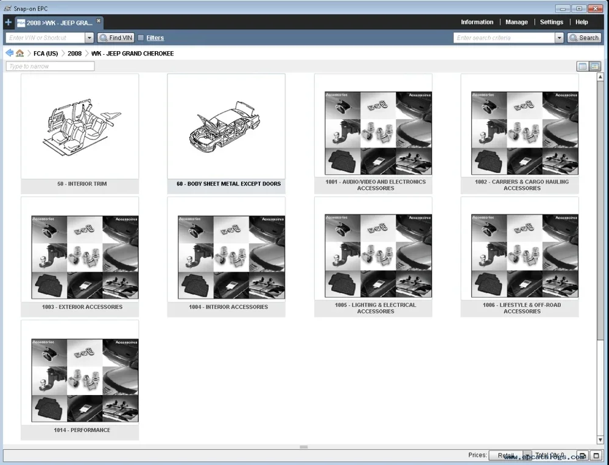Click the Search button
Viewport: 609px width, 465px height.
coord(584,38)
